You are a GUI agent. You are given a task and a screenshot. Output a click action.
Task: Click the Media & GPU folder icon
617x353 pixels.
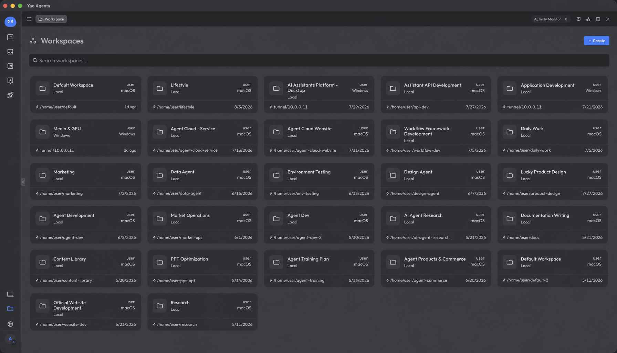click(x=42, y=132)
